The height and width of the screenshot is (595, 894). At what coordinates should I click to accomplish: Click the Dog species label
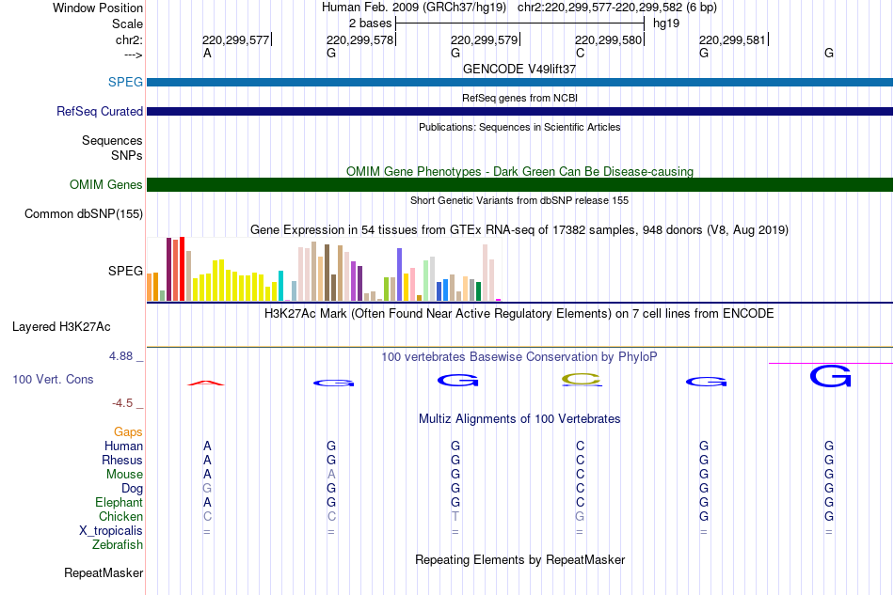[132, 489]
